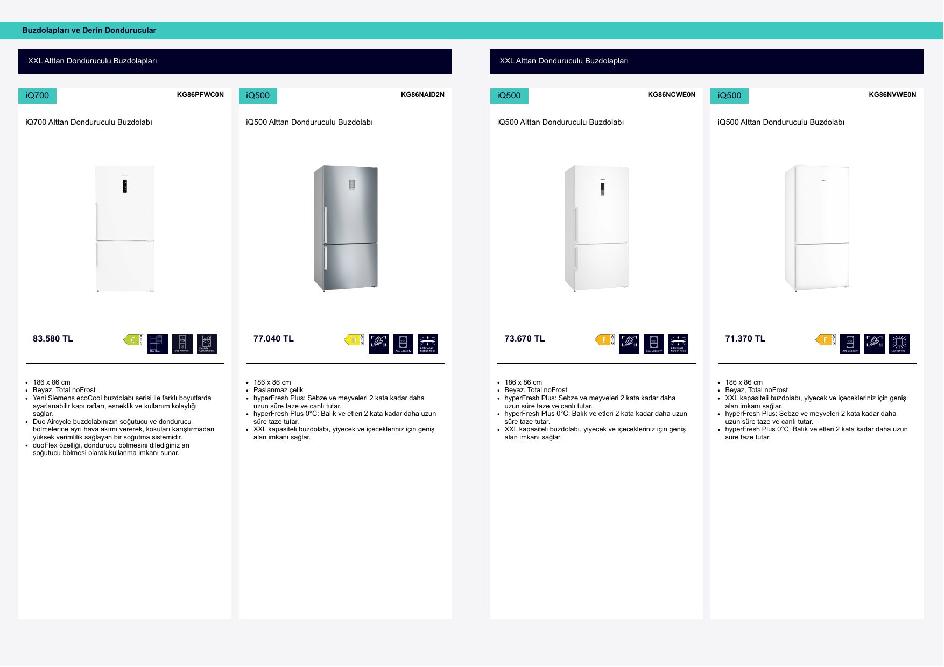Click the product title on the KG86NVWE0N card
Screen dimensions: 944x667
coord(781,122)
